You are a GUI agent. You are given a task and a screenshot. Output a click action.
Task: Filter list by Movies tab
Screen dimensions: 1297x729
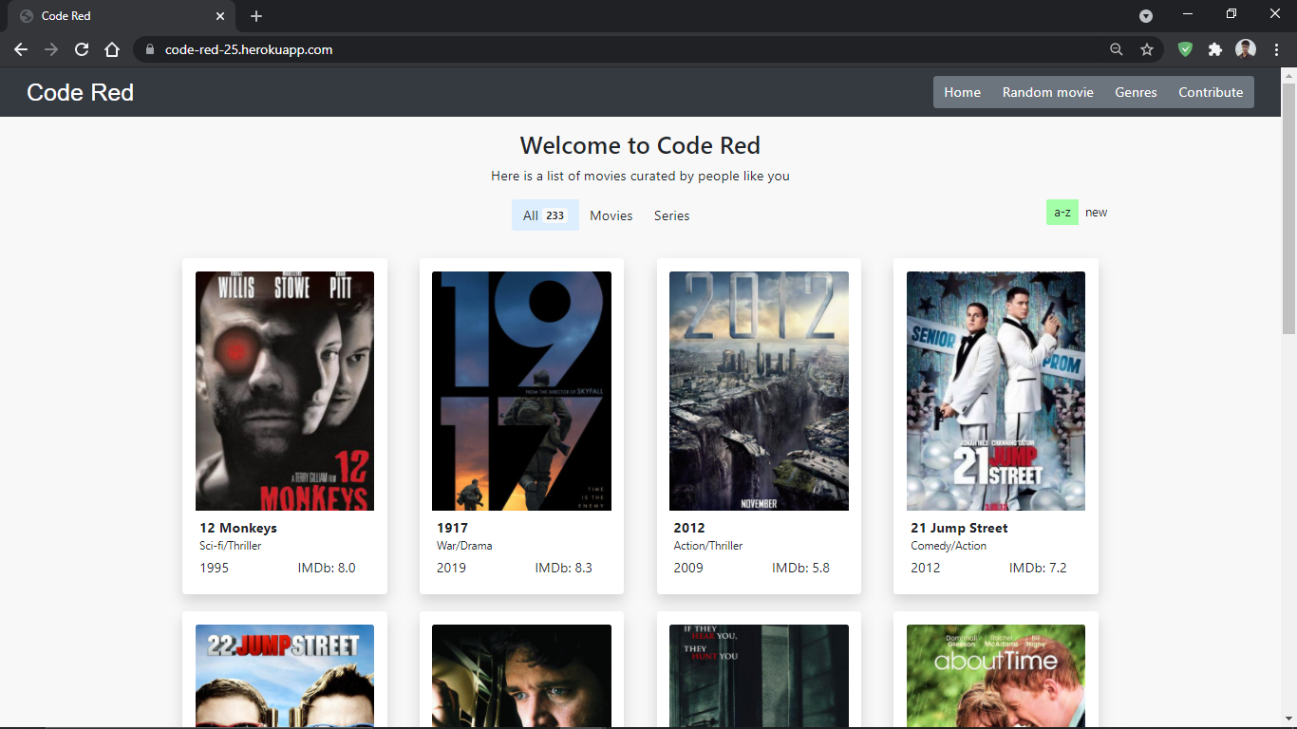pyautogui.click(x=611, y=215)
